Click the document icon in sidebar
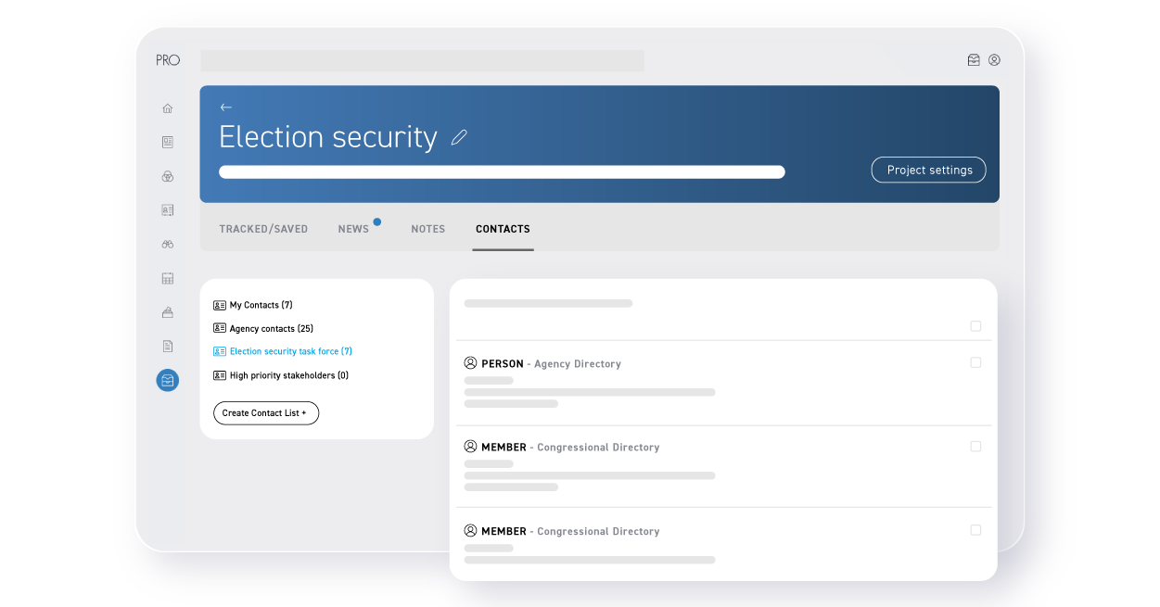 click(x=167, y=346)
